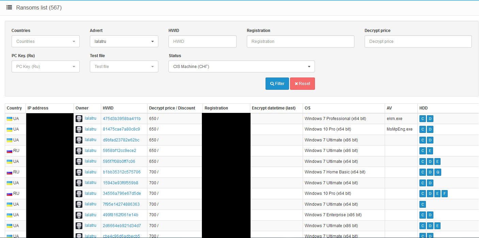The image size is (479, 238).
Task: Select drive F badge in row 34556a796e67d5de
Action: coord(445,194)
